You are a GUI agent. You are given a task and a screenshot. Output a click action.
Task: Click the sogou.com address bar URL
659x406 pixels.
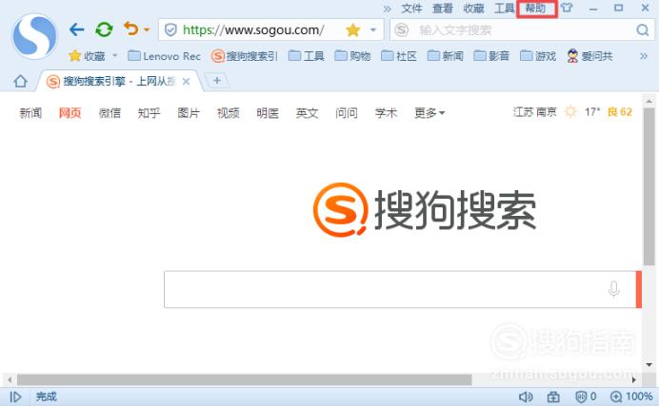(x=253, y=29)
